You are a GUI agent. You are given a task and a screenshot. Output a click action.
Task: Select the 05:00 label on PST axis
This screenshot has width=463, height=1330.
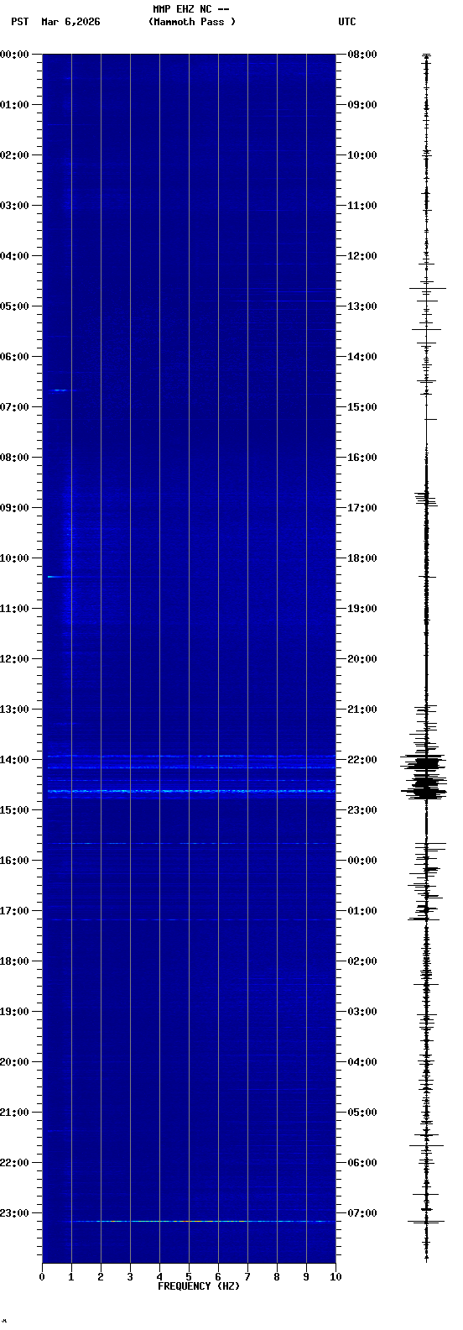pos(14,306)
